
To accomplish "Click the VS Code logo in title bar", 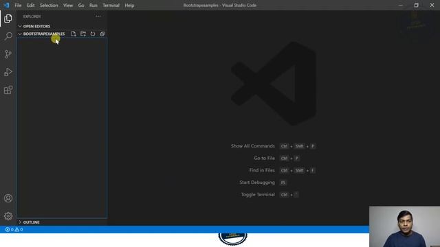I will pyautogui.click(x=6, y=5).
